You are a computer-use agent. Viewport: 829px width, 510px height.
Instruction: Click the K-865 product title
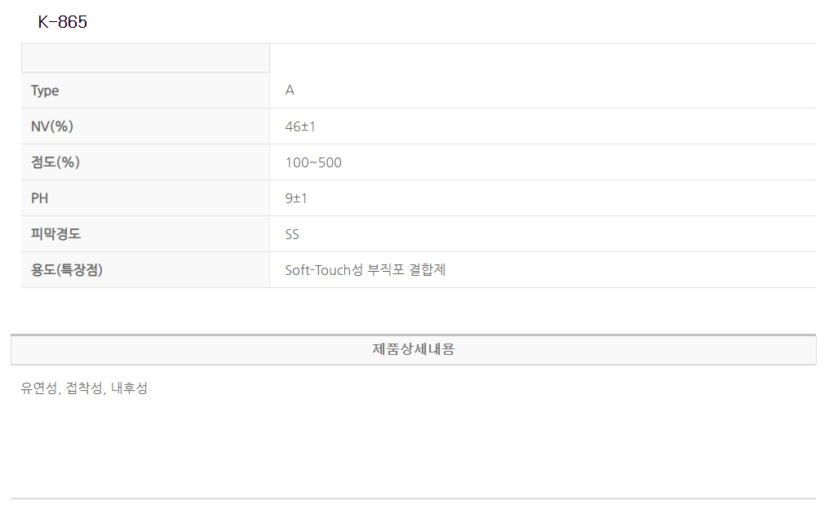pos(63,23)
